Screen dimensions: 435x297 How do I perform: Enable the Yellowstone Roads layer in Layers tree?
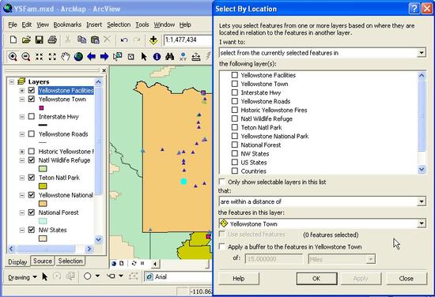[x=32, y=133]
